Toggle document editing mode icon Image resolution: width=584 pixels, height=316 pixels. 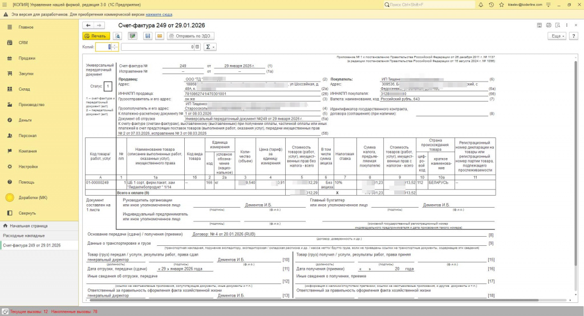(x=132, y=36)
